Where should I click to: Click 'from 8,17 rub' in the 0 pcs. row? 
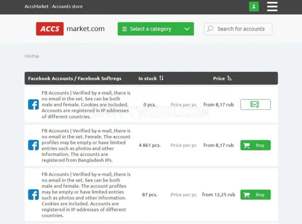click(218, 104)
